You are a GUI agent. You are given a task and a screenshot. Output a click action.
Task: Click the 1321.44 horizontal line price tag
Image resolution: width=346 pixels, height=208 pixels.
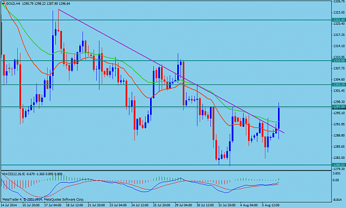(338, 20)
